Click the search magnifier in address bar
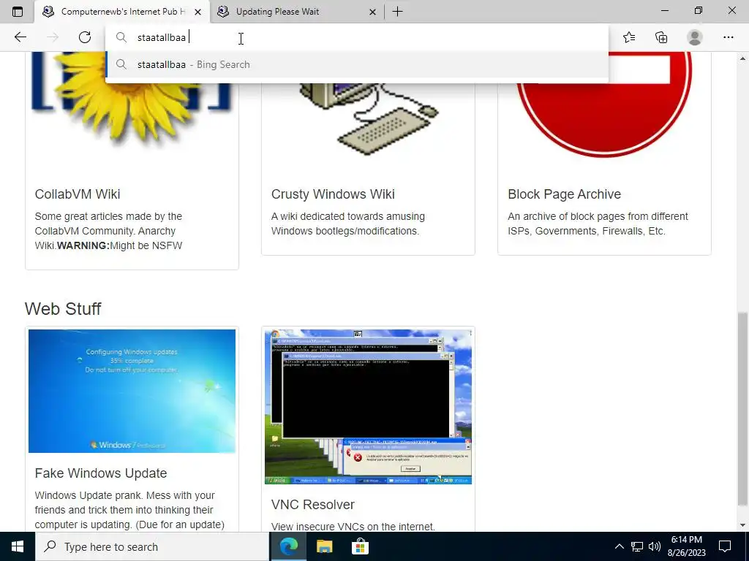749x561 pixels. [121, 37]
